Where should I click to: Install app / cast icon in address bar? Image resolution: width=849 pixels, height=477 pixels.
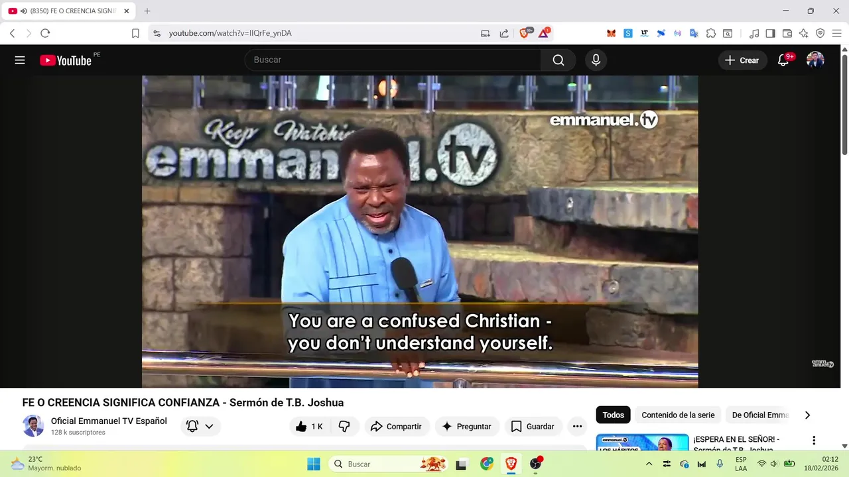(x=486, y=33)
